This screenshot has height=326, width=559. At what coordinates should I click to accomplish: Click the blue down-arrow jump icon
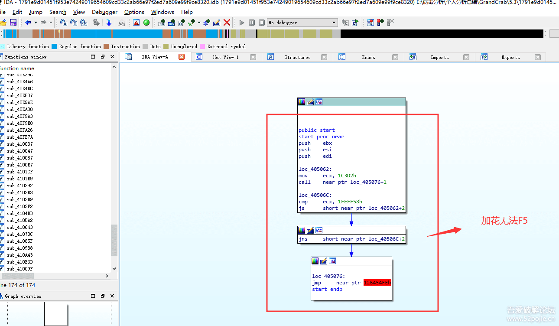pos(109,22)
